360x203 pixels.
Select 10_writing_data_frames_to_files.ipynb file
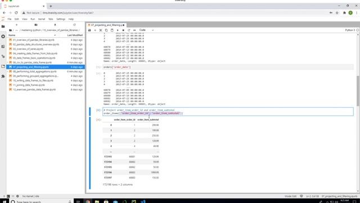[x=46, y=81]
